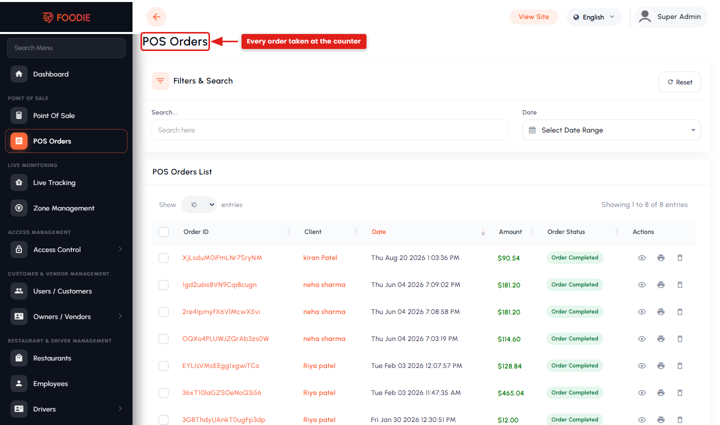Print the XjLsduM0iFmLNr7SryNM order
Viewport: 720px width, 425px height.
click(661, 258)
